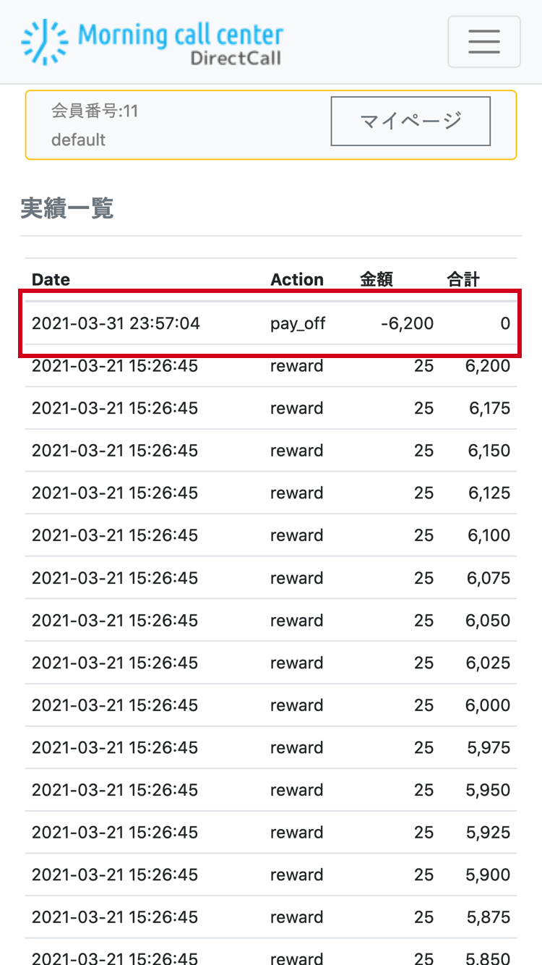Viewport: 542px width, 965px height.
Task: Click the Action column header
Action: pos(297,280)
